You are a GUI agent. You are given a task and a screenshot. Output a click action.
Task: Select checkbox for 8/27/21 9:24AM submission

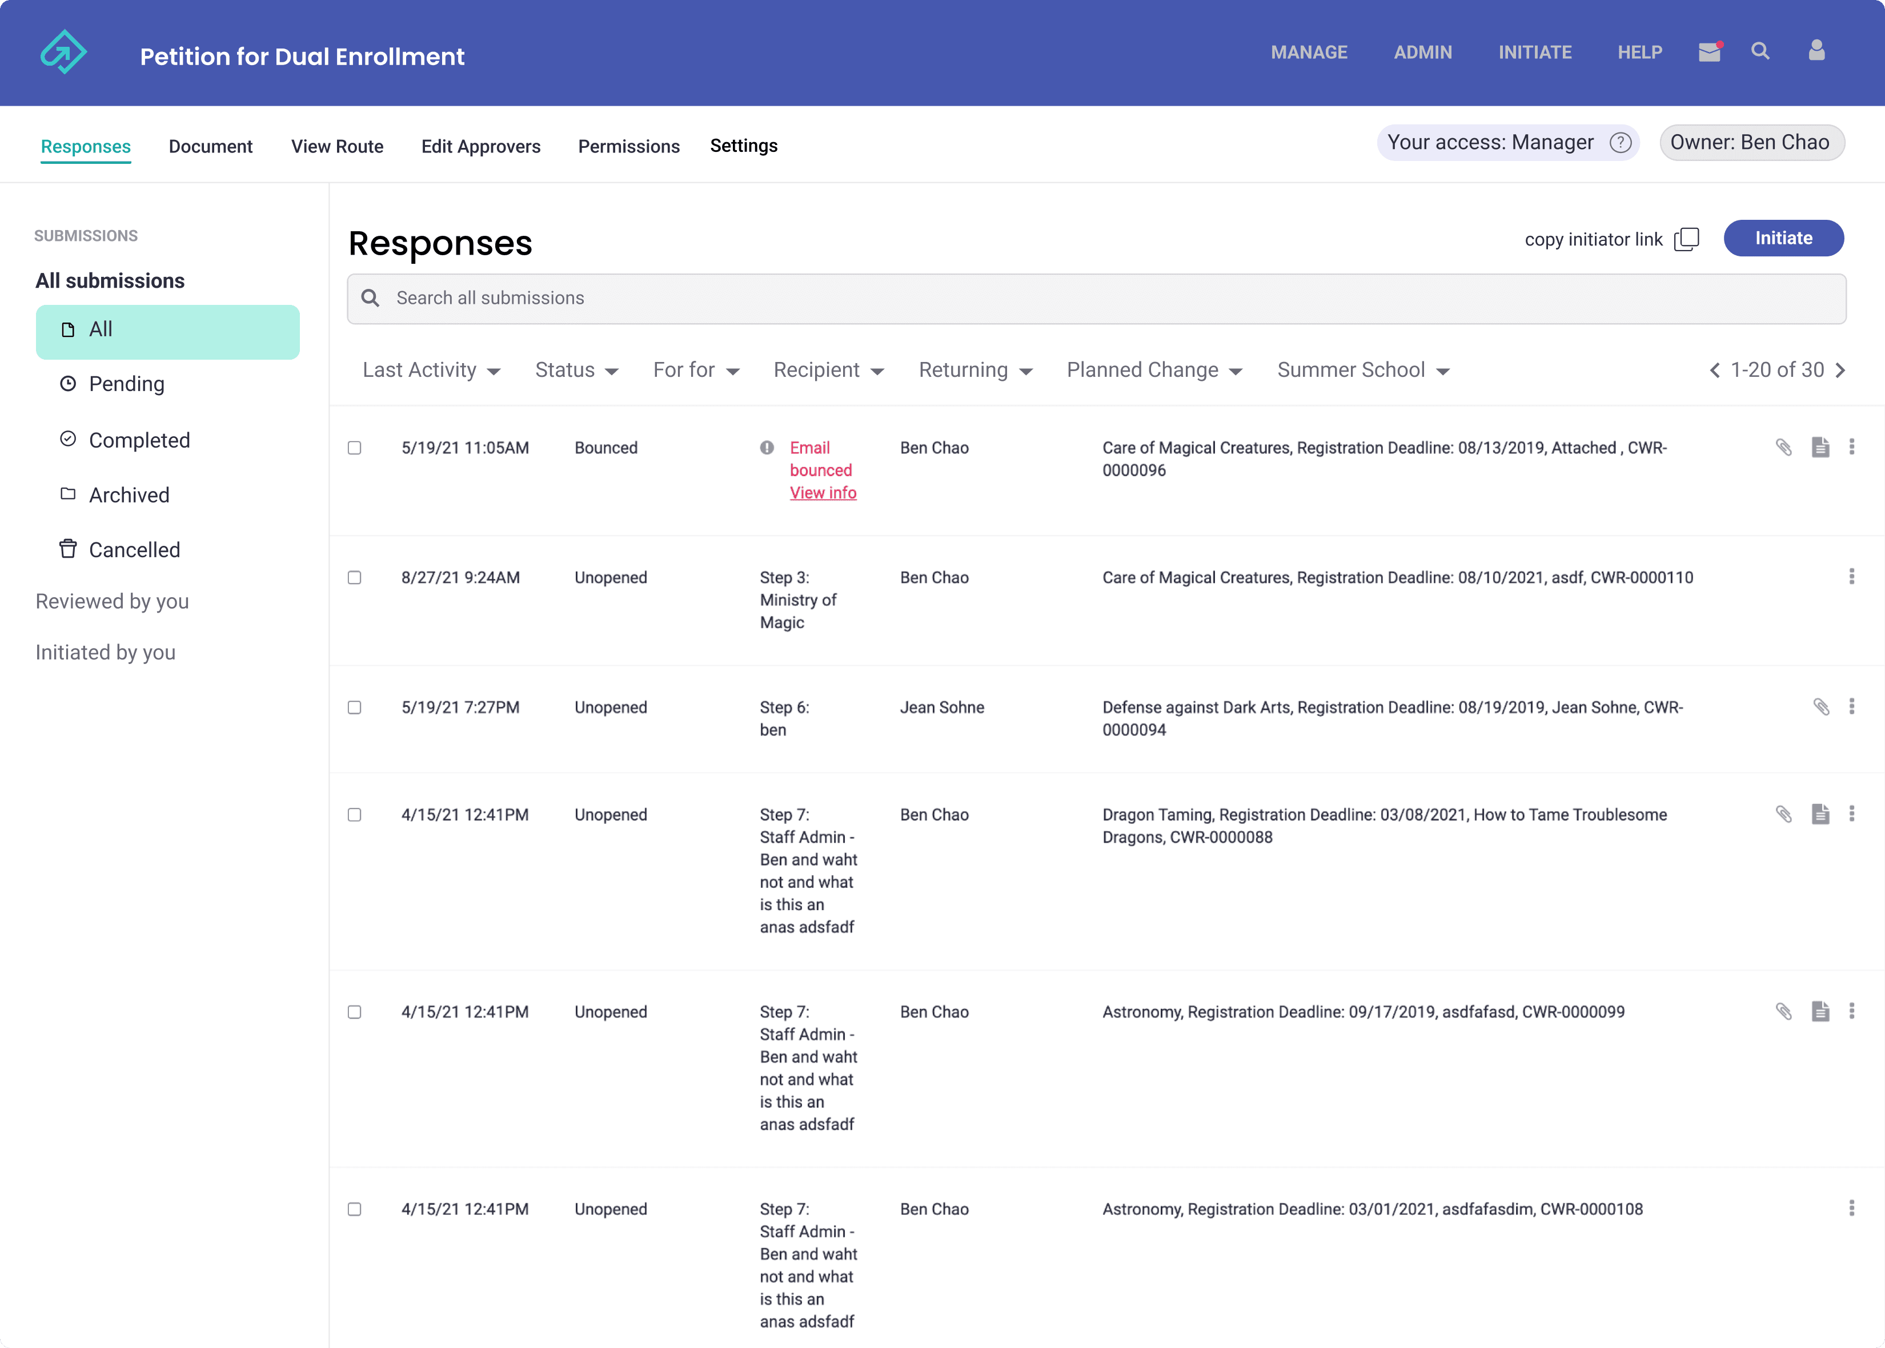pos(355,578)
